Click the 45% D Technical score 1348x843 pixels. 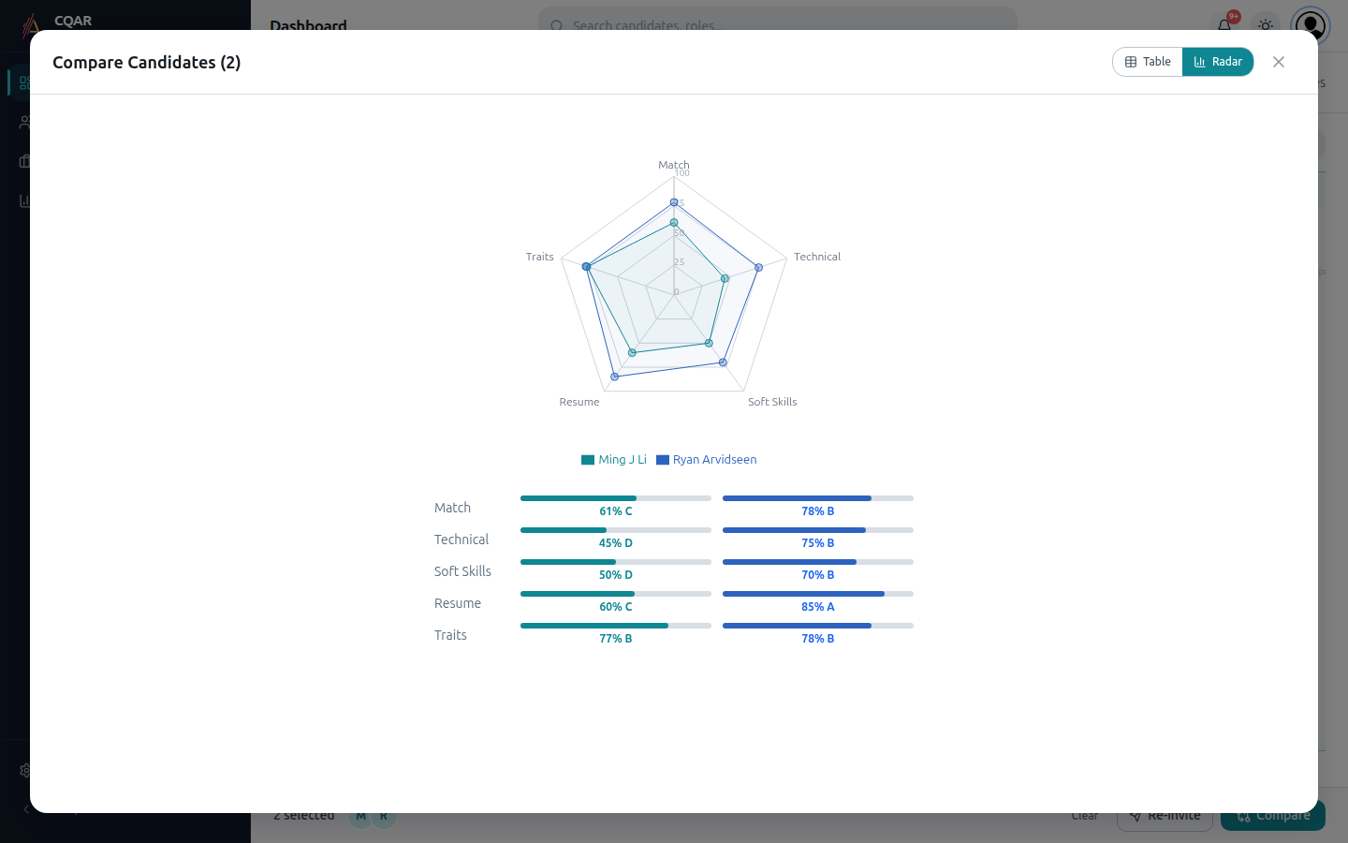point(616,543)
